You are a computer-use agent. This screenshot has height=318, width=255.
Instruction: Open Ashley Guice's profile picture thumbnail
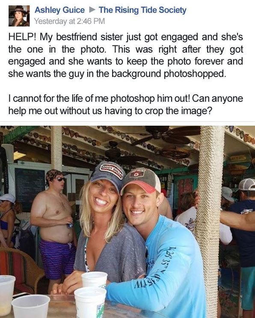coord(19,16)
